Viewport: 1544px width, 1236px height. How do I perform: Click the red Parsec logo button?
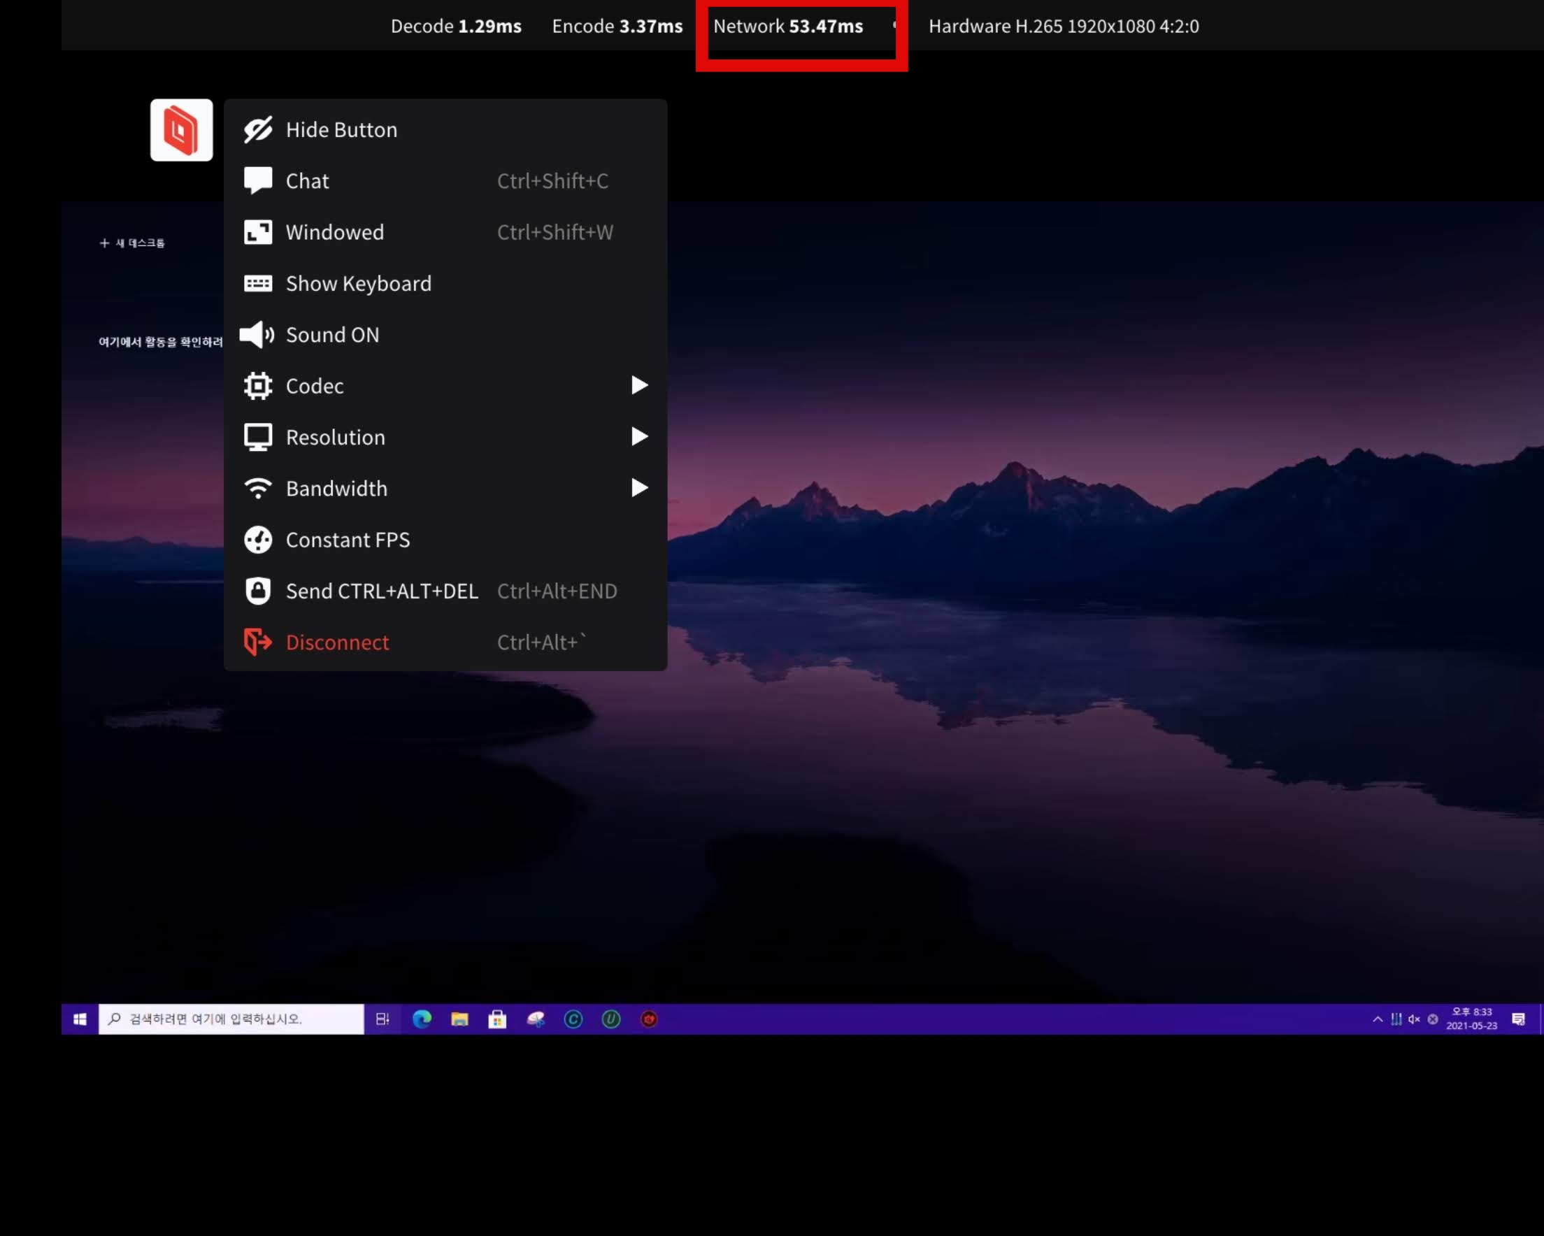181,129
